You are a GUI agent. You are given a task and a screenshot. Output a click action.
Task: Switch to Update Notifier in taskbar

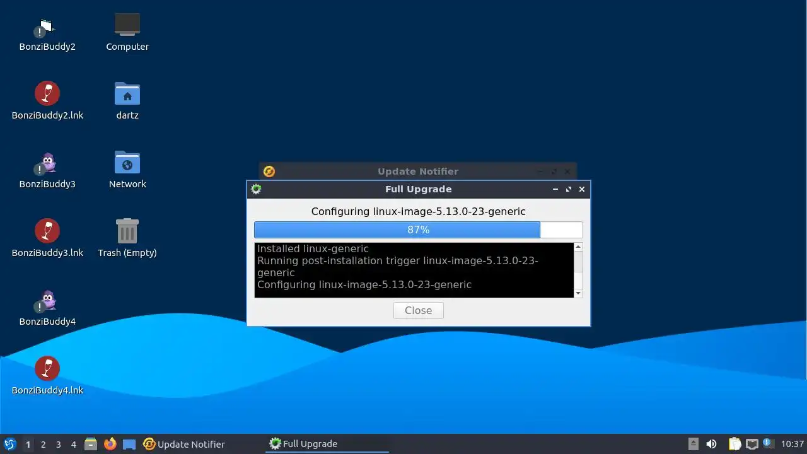(203, 444)
